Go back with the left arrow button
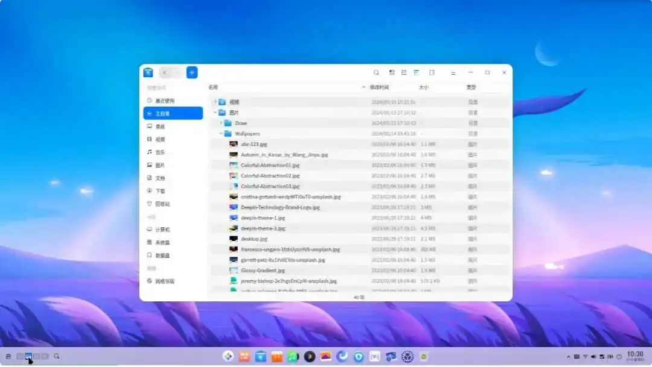 (165, 72)
